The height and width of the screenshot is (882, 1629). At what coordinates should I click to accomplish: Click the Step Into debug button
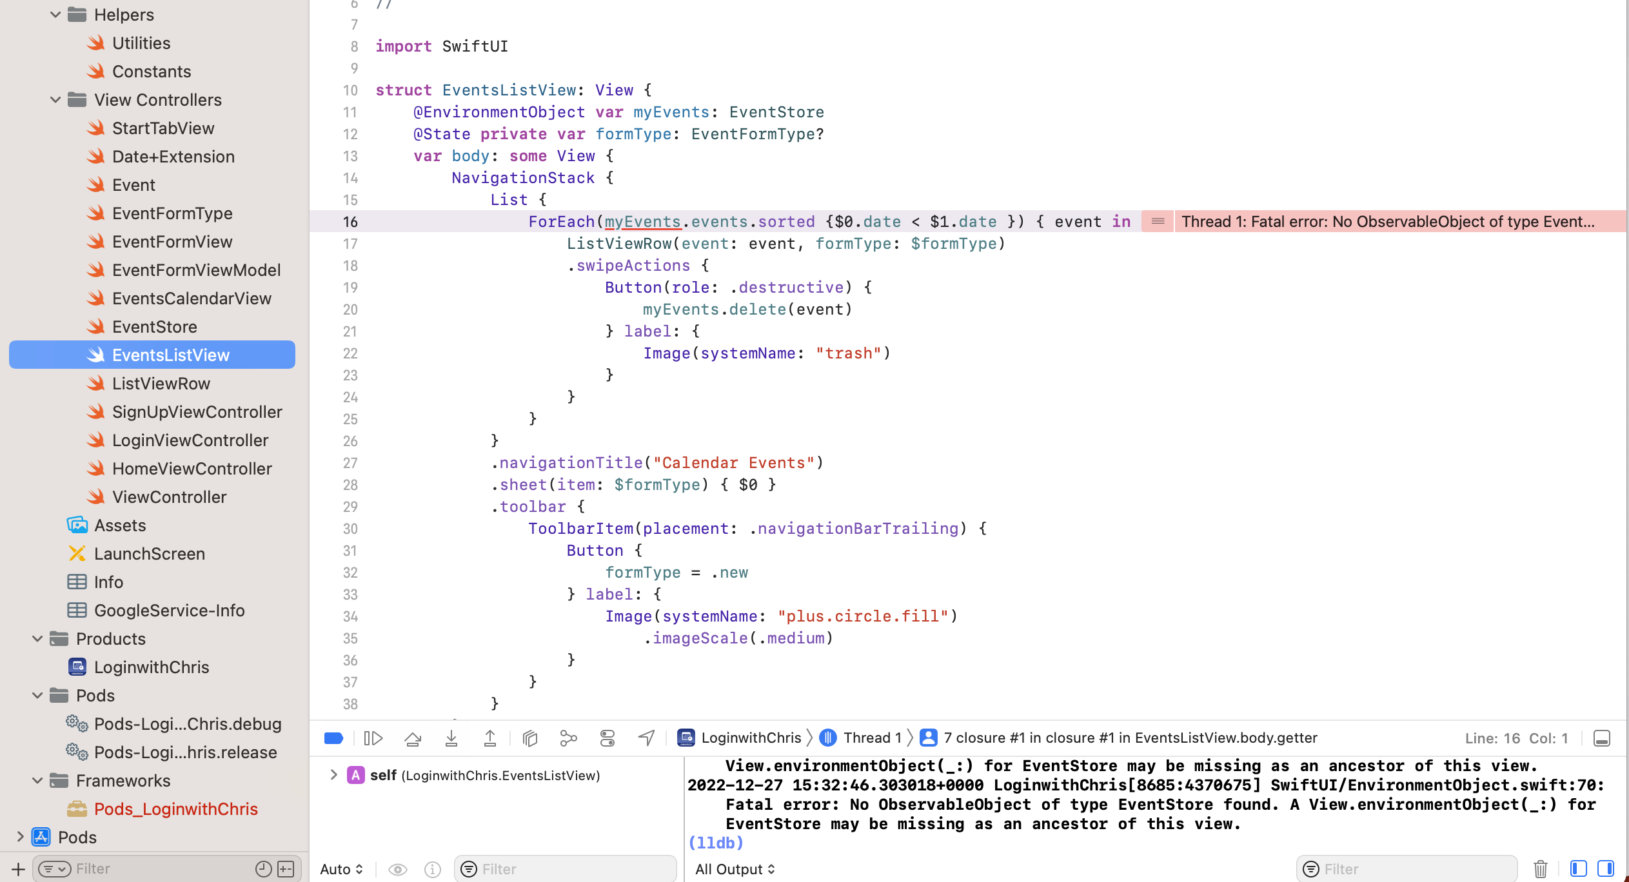click(x=451, y=738)
